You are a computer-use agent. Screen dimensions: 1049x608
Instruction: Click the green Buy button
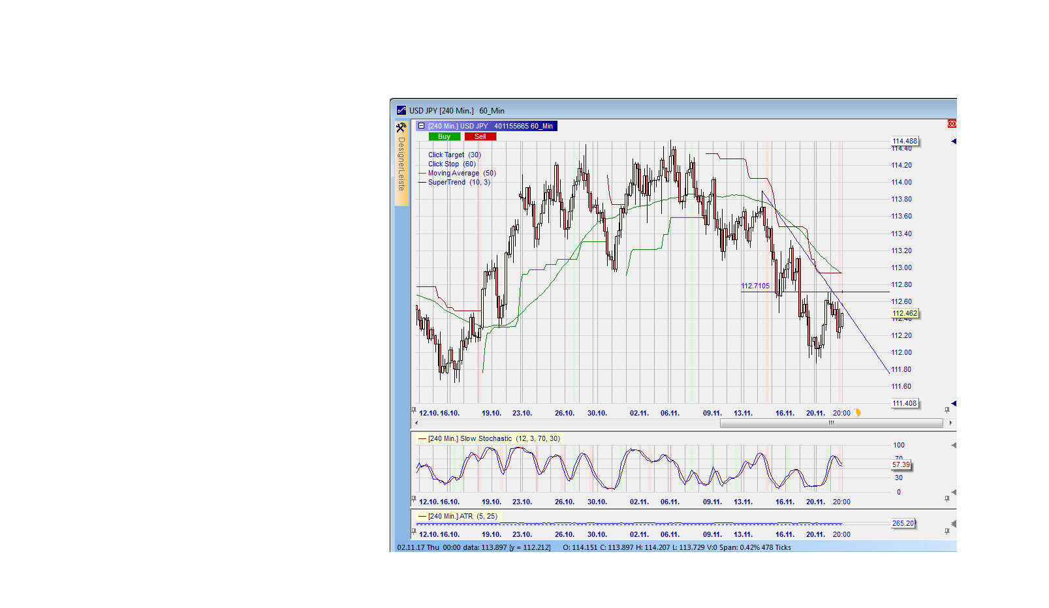pyautogui.click(x=445, y=136)
